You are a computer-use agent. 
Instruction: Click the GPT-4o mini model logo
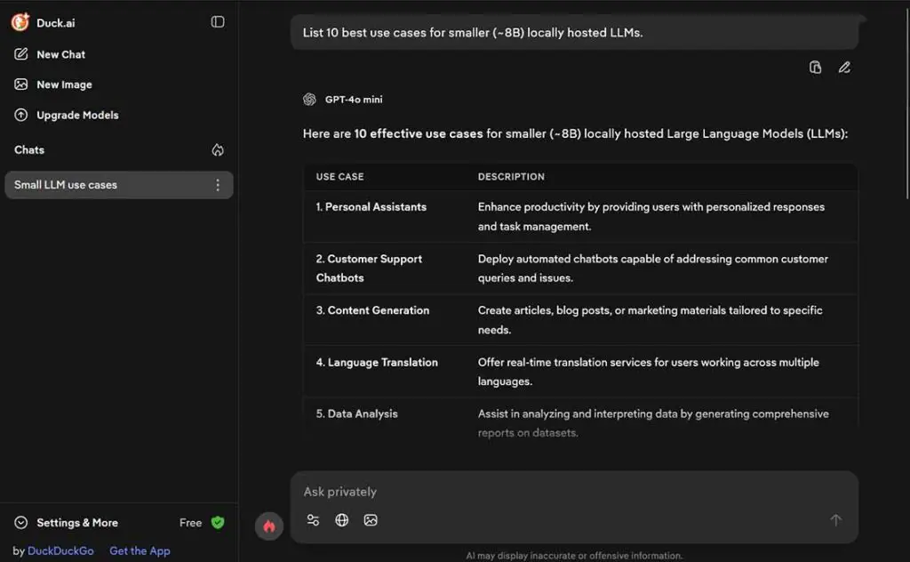[309, 100]
